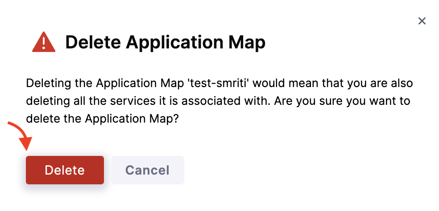Close the dialog with the X icon
The image size is (439, 211).
pos(422,21)
